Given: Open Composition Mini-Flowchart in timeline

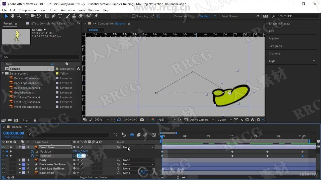Looking at the screenshot, I should (115, 135).
